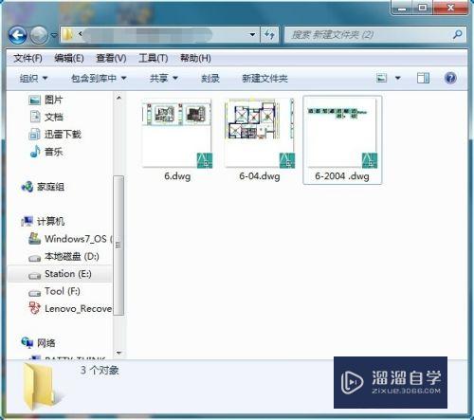Click the Lenovo_Recovery drive icon

pyautogui.click(x=34, y=308)
